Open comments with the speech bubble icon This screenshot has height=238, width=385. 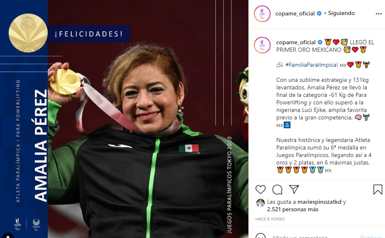click(x=277, y=190)
